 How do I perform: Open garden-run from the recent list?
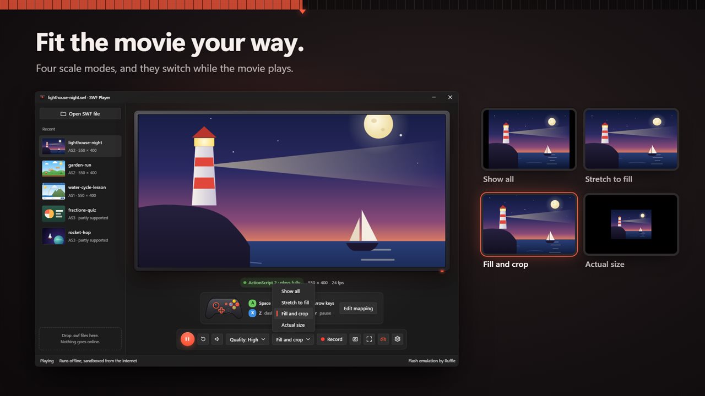click(x=80, y=169)
